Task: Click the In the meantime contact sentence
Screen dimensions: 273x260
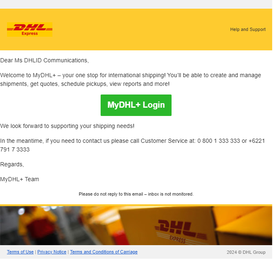Action: (x=132, y=145)
